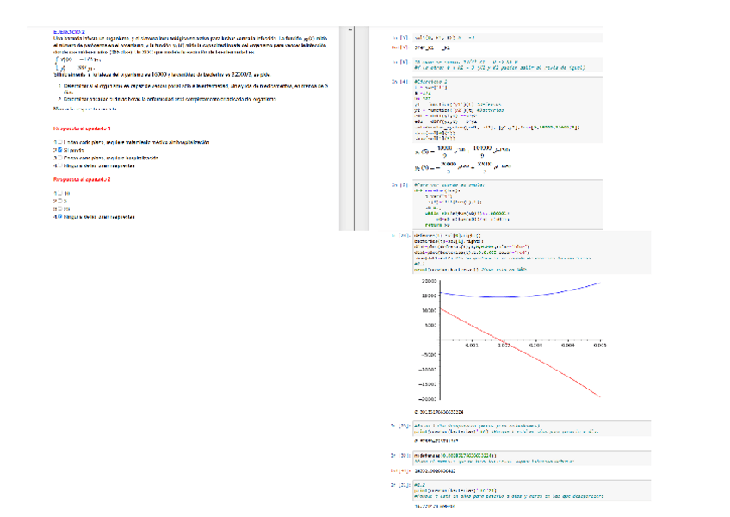
Task: Click 'Respuesta al apartado 1' red heading
Action: tap(81, 128)
